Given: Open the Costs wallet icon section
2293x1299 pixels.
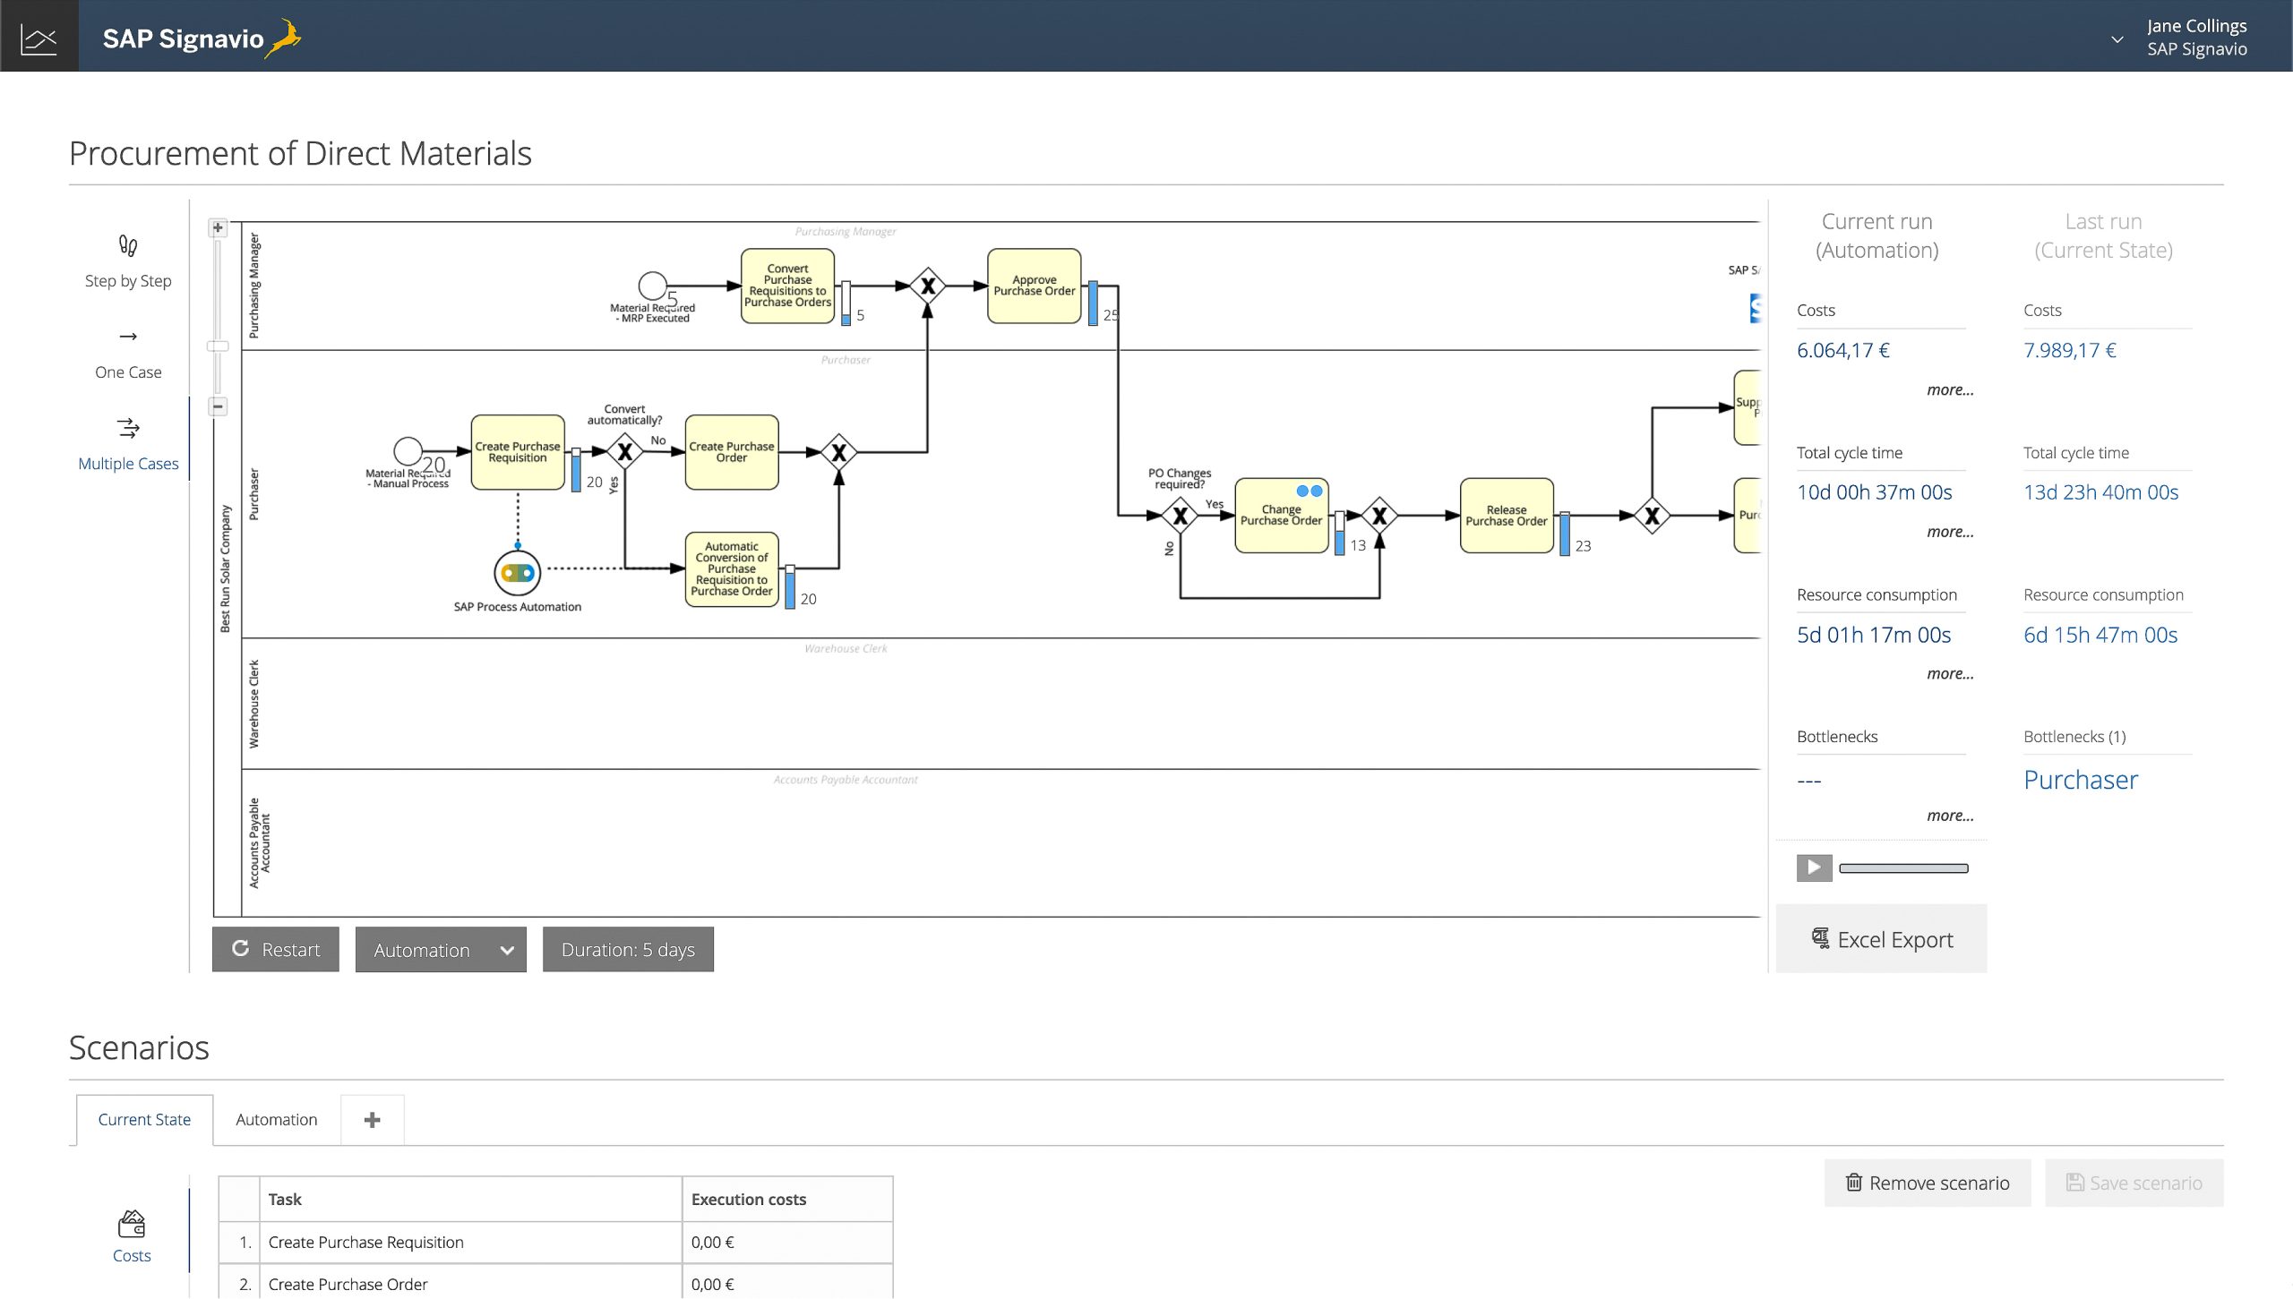Looking at the screenshot, I should [132, 1224].
